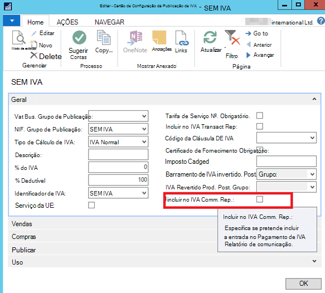Open the blue application menu dropdown
Viewport: 325px width, 293px height.
point(12,21)
